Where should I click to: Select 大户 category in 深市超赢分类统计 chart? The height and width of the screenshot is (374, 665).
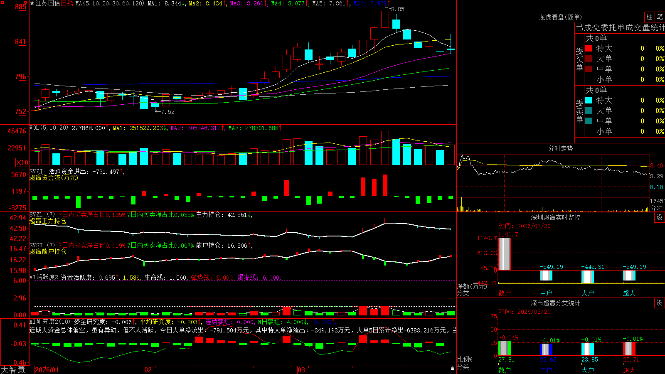pos(588,370)
